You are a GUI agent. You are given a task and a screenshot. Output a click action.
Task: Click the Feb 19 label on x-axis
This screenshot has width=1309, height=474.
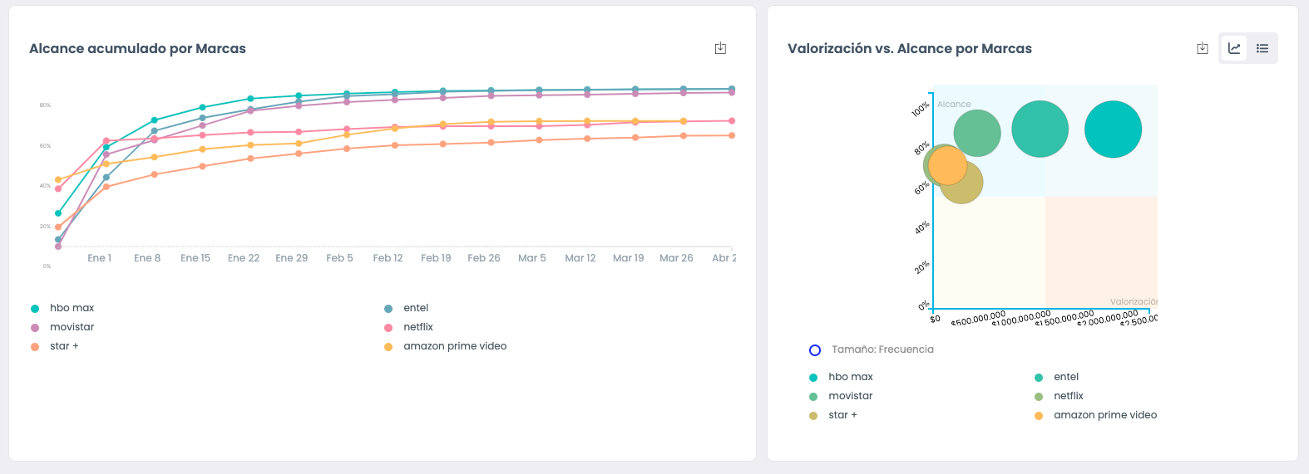click(x=436, y=258)
